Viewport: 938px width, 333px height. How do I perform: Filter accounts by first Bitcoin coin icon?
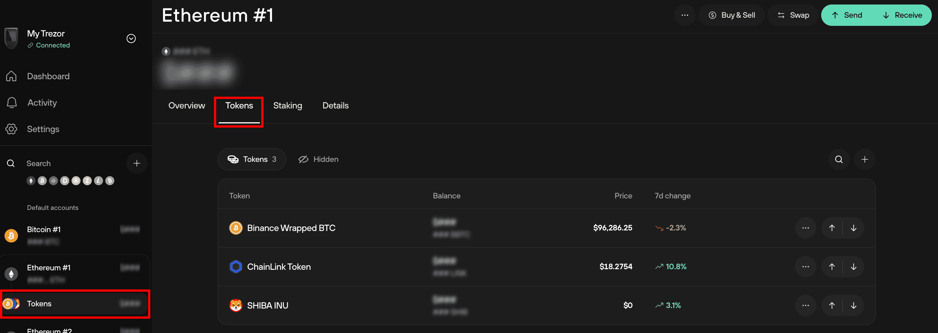(x=42, y=181)
